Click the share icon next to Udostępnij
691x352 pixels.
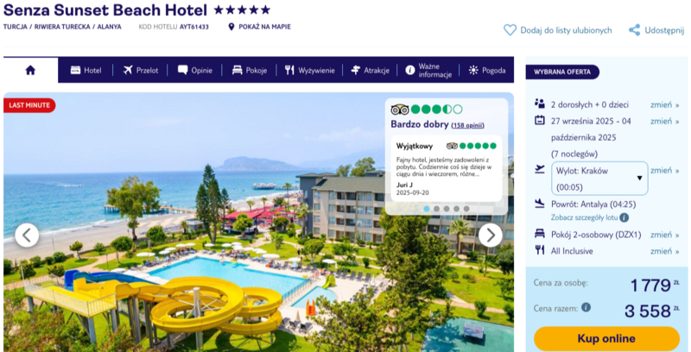634,30
